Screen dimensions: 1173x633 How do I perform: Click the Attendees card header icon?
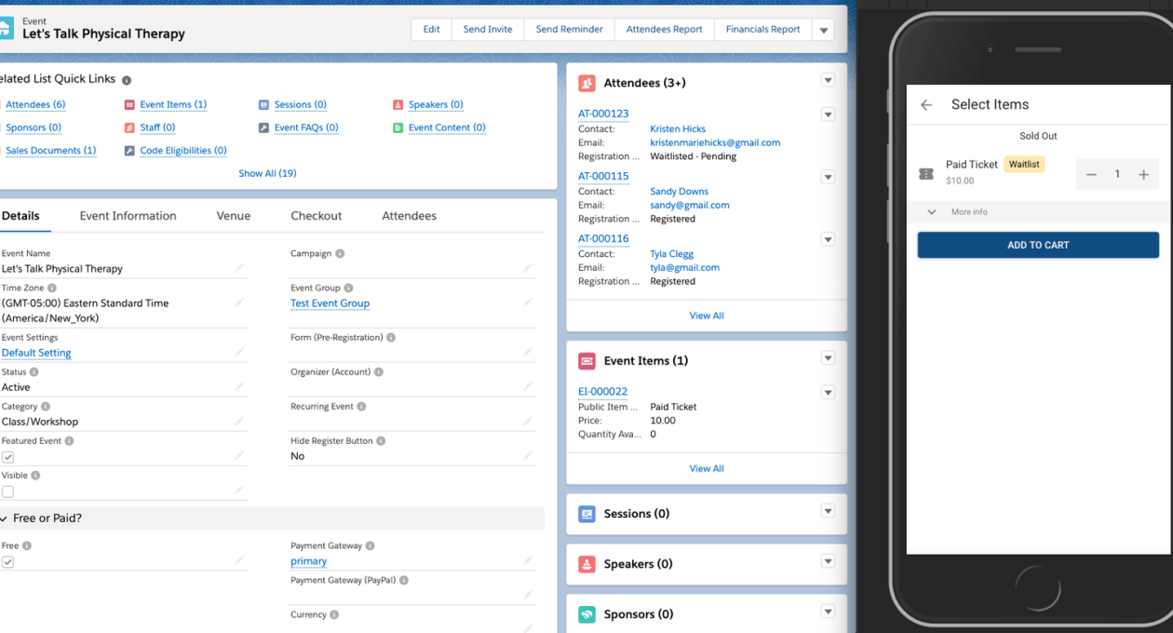[586, 83]
